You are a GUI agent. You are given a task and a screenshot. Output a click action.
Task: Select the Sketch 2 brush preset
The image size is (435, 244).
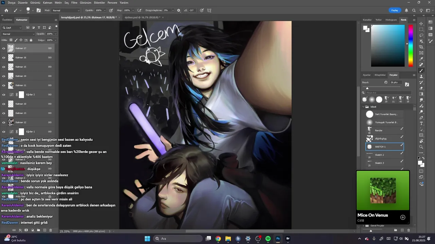pyautogui.click(x=384, y=155)
